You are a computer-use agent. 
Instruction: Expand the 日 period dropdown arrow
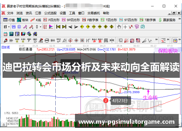(9, 27)
